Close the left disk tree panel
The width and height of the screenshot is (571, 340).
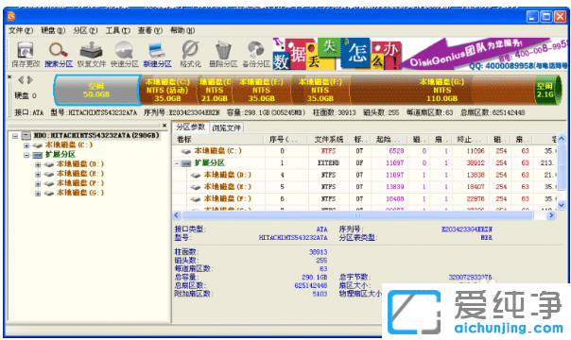(x=164, y=126)
